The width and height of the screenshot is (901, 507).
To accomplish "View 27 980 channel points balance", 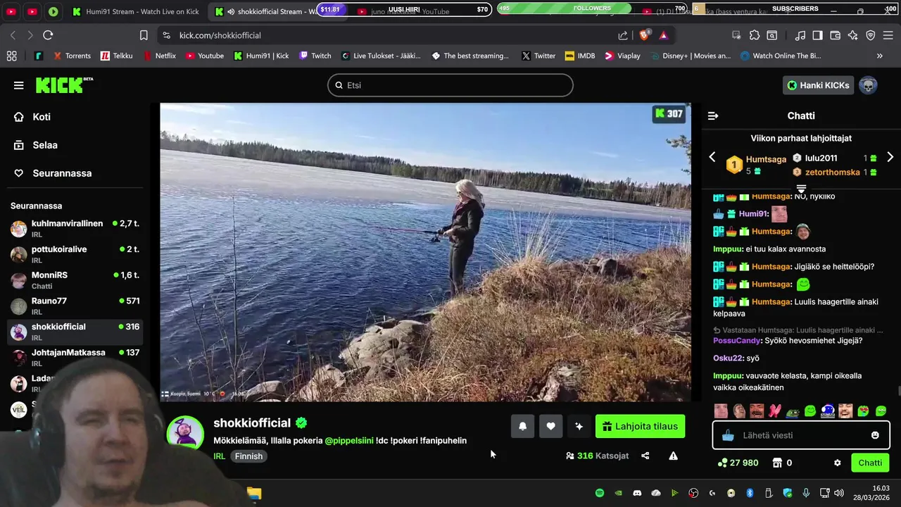I will (738, 463).
